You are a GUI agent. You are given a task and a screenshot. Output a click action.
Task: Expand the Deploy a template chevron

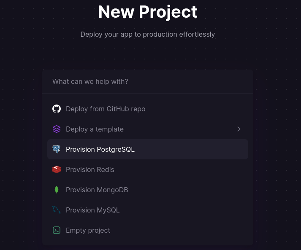(239, 129)
